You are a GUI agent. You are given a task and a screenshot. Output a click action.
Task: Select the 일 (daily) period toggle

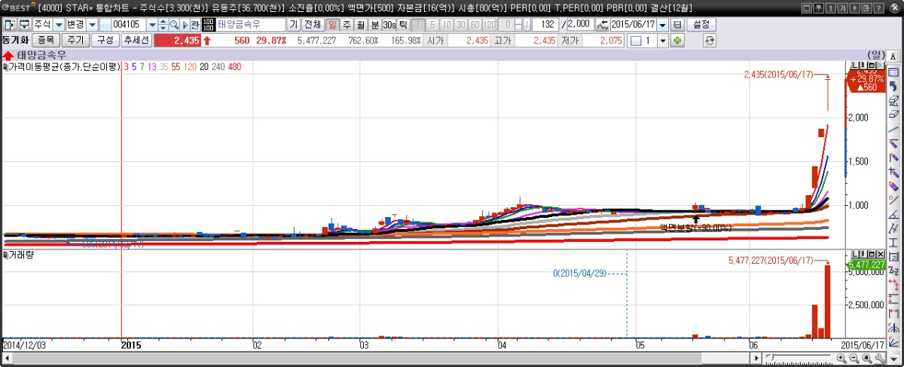[x=332, y=25]
